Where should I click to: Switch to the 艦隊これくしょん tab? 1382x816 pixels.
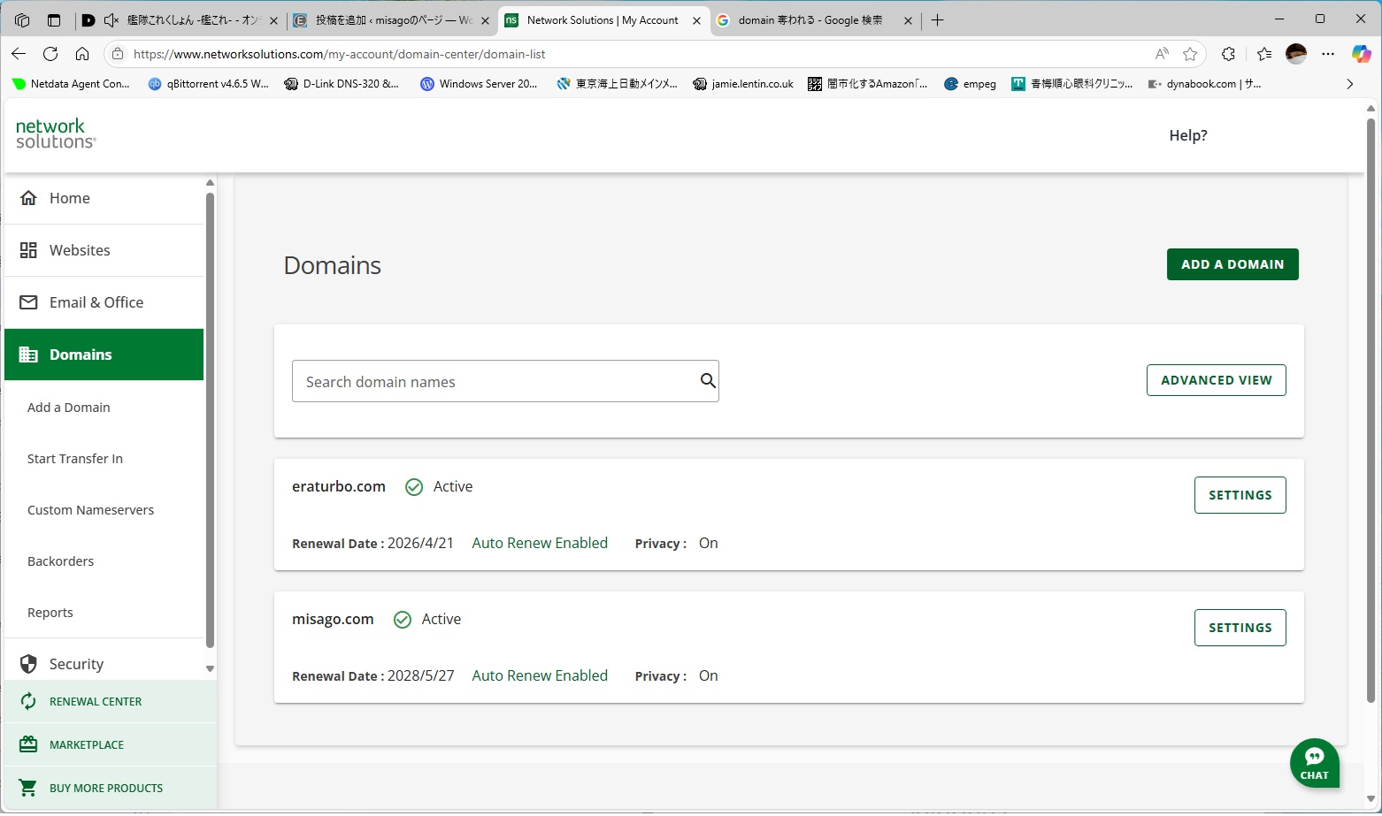coord(181,20)
